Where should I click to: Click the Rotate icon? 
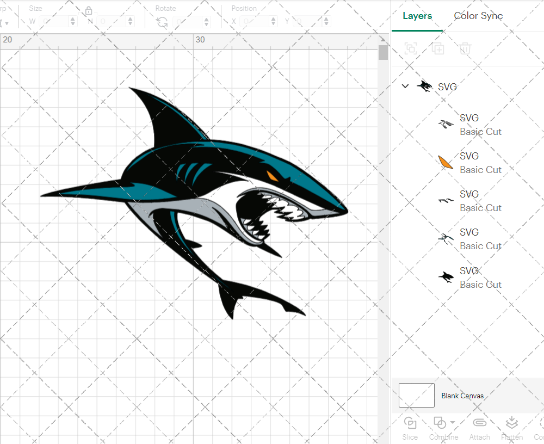[162, 22]
